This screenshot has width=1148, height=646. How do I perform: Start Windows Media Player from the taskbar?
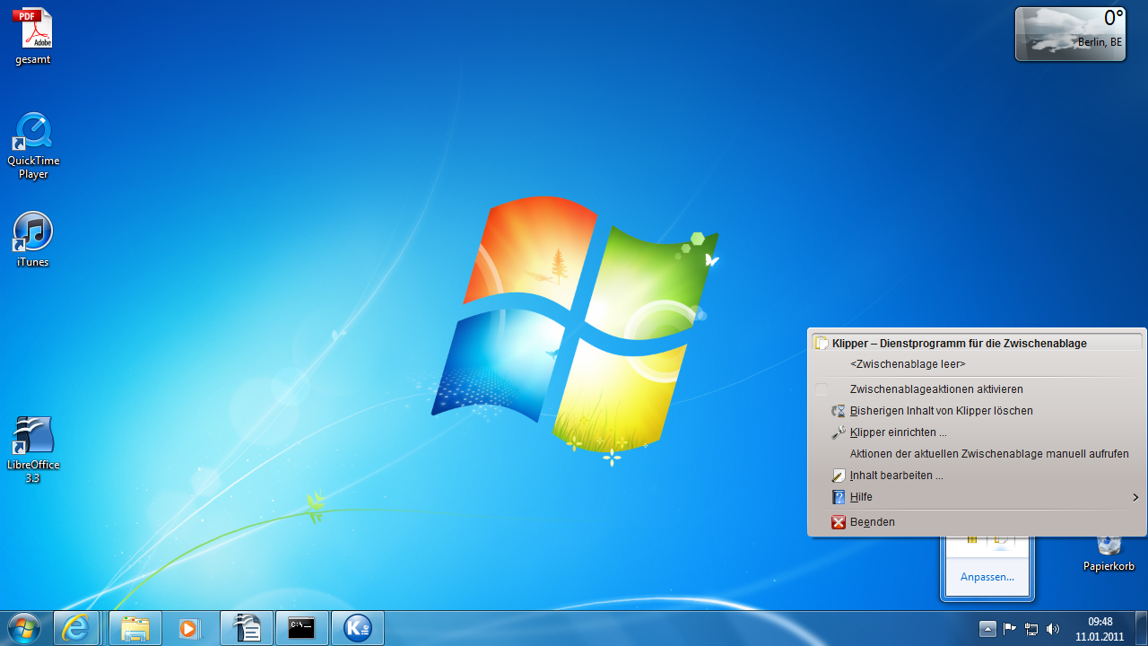188,628
